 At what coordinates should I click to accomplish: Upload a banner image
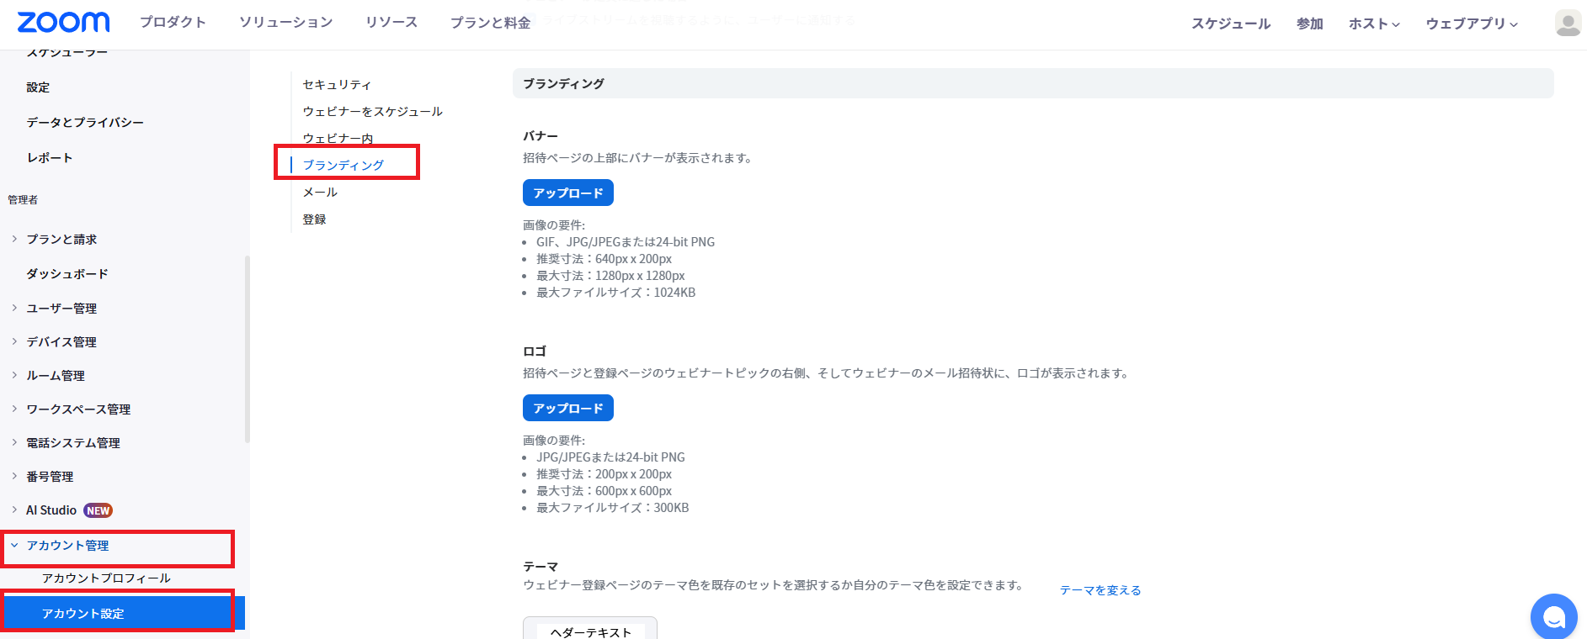click(567, 193)
